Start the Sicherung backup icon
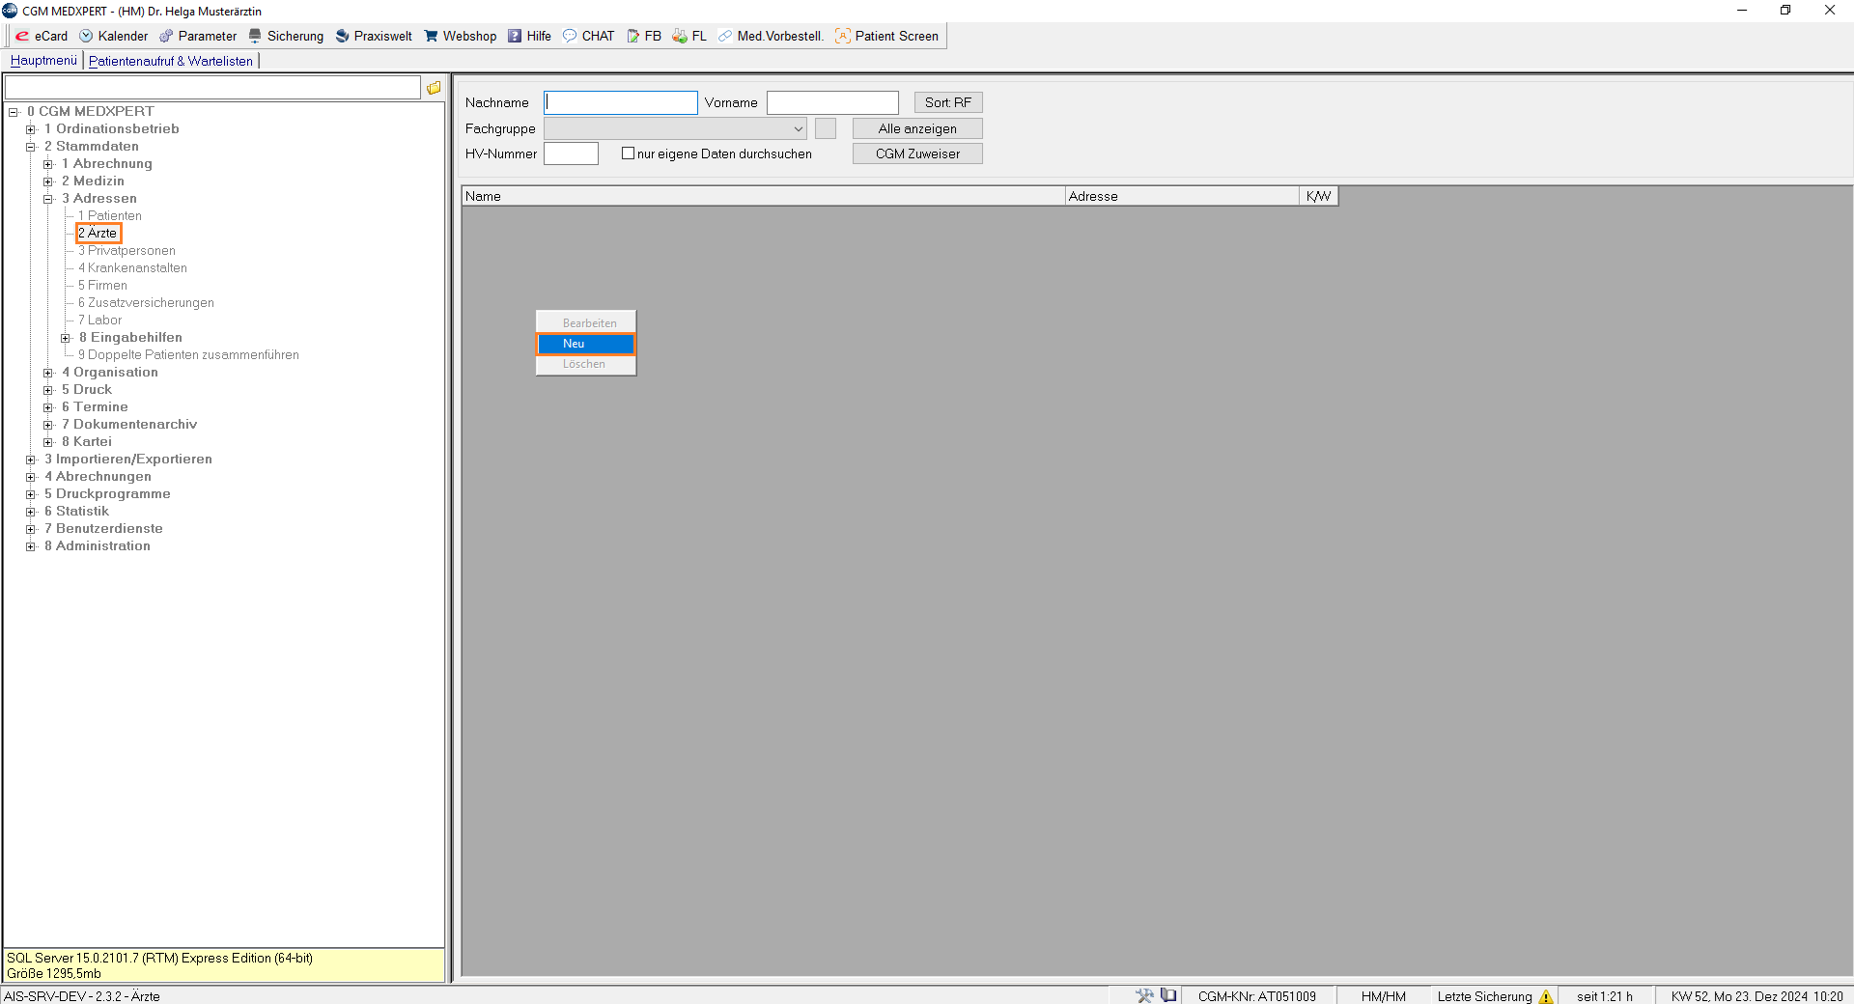 pos(255,36)
